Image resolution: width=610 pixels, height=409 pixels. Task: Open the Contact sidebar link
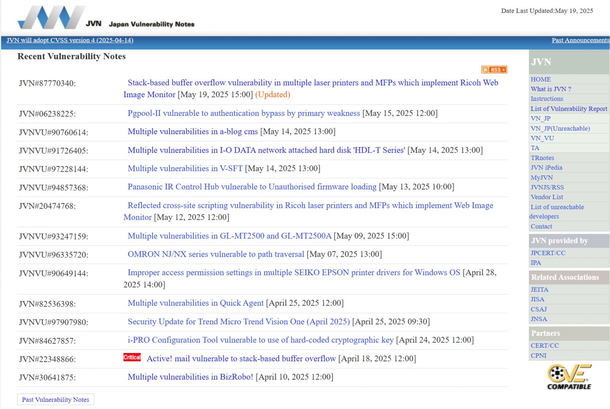coord(541,226)
